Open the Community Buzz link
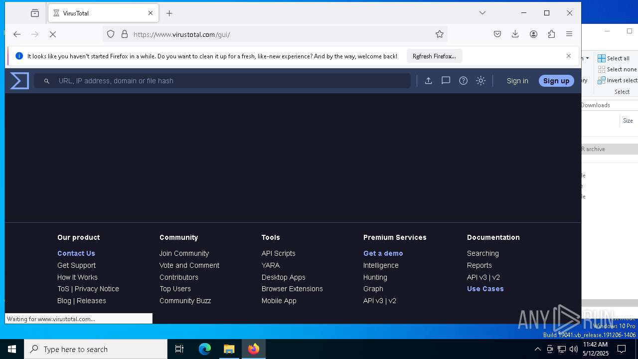Image resolution: width=638 pixels, height=359 pixels. coord(185,301)
